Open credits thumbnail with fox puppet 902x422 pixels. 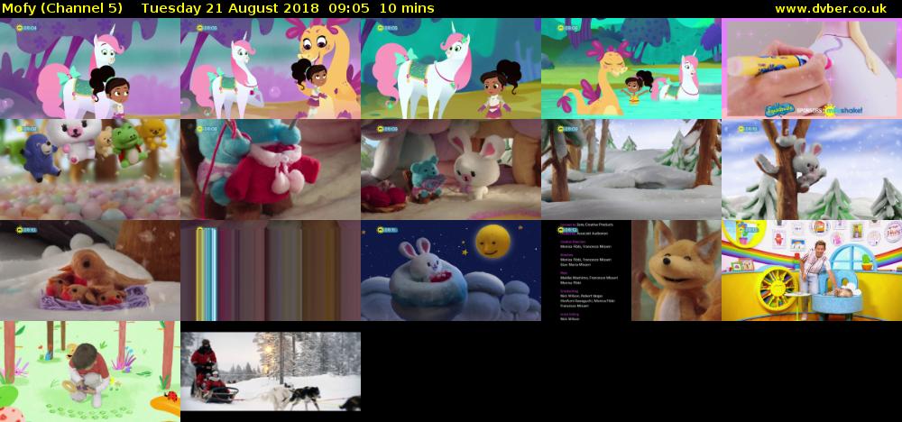click(x=631, y=271)
